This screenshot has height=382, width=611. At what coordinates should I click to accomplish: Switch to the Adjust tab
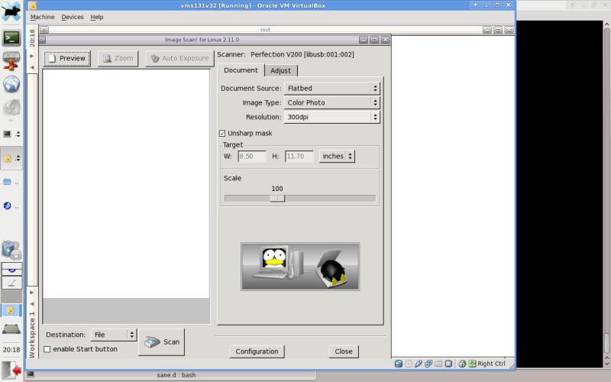pos(280,70)
